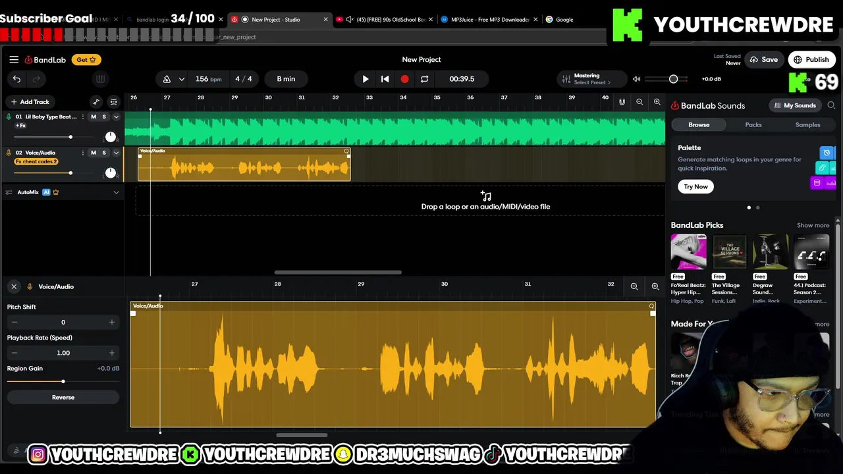Solo the Lil Baby Type Beat track

[x=104, y=117]
